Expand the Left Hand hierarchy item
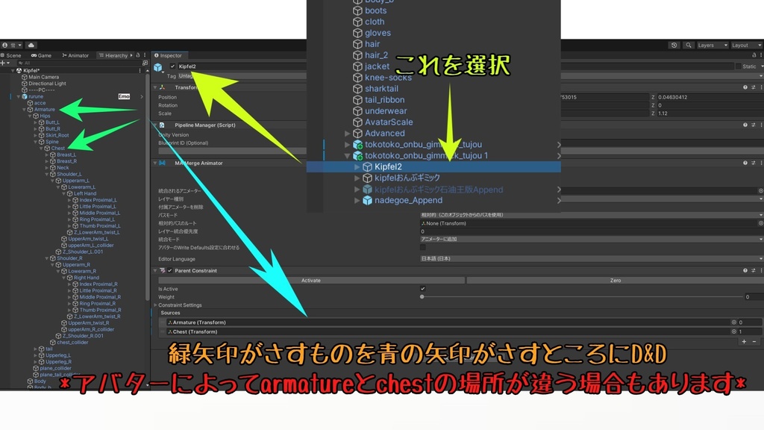Image resolution: width=764 pixels, height=430 pixels. (66, 193)
